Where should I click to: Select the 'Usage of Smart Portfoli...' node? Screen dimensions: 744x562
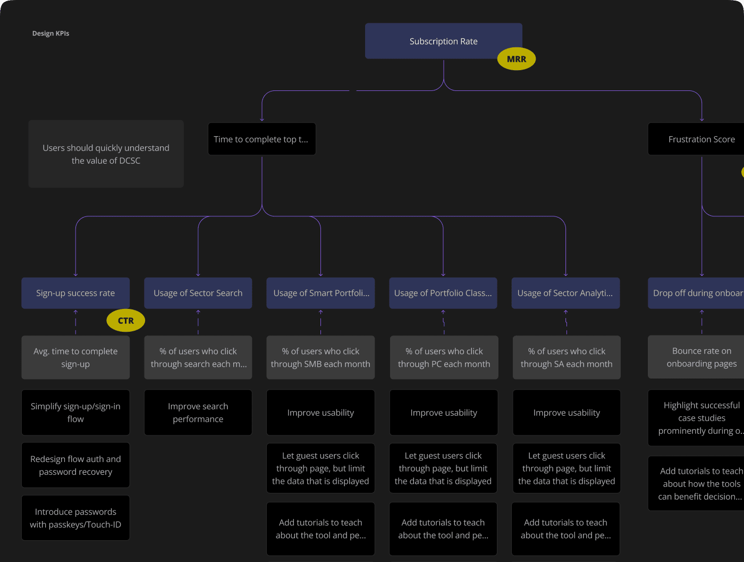tap(321, 293)
